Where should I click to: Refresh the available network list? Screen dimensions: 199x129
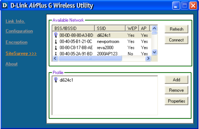click(176, 29)
